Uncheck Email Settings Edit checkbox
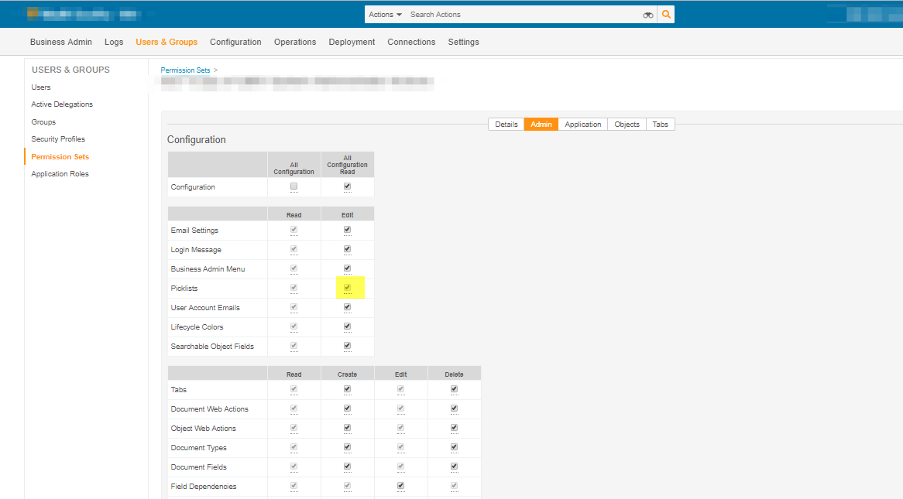903x499 pixels. coord(347,230)
